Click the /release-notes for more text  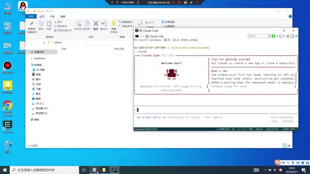pos(228,87)
